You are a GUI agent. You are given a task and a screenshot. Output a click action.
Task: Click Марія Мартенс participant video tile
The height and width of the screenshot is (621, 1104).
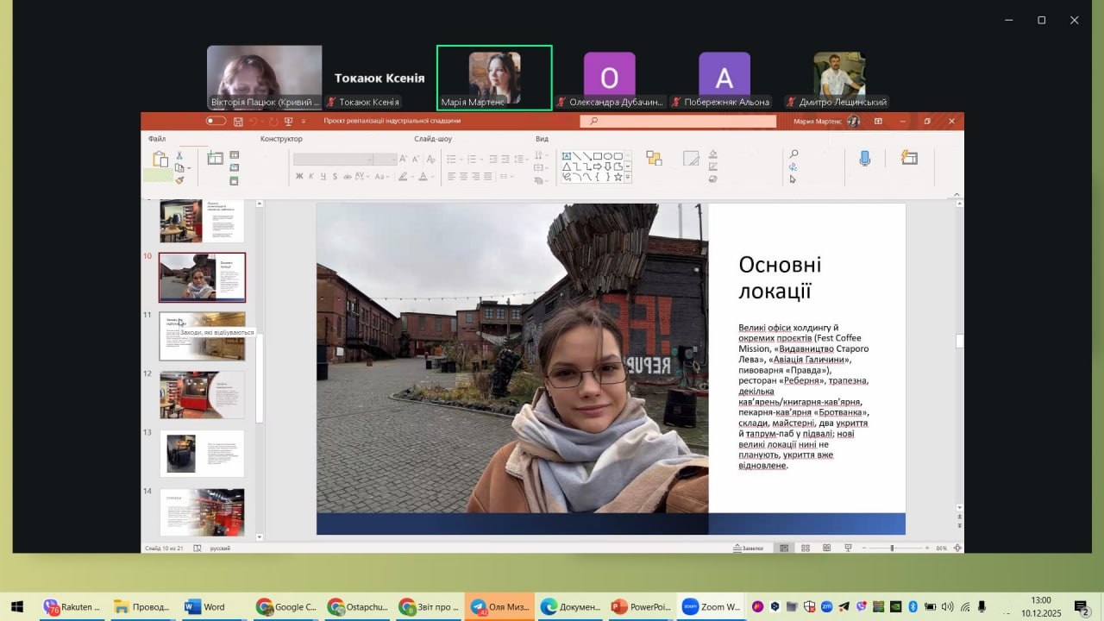pos(494,78)
